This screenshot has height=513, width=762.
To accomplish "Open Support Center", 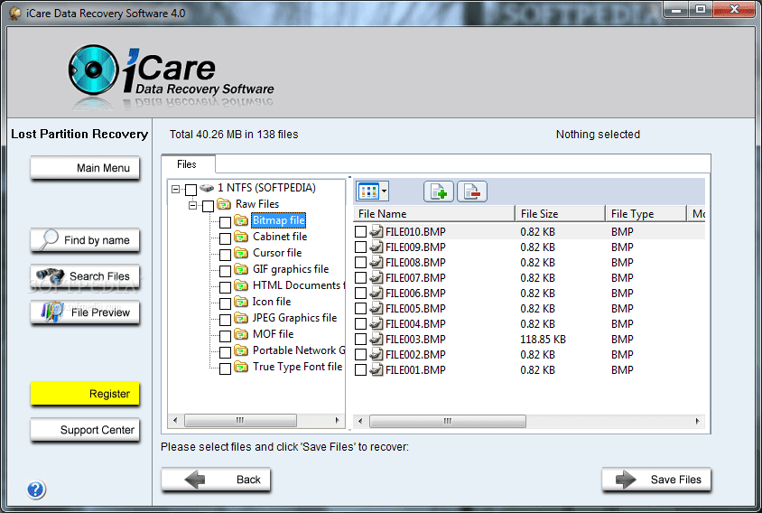I will coord(85,430).
